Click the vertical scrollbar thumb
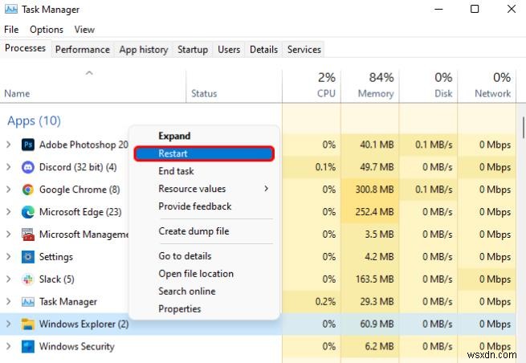The image size is (526, 363). (523, 127)
